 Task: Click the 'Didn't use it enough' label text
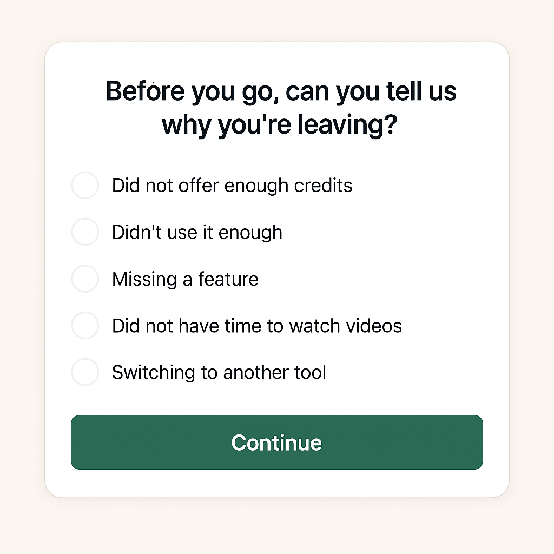tap(197, 233)
